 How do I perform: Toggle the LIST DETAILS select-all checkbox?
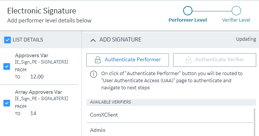[x=7, y=40]
